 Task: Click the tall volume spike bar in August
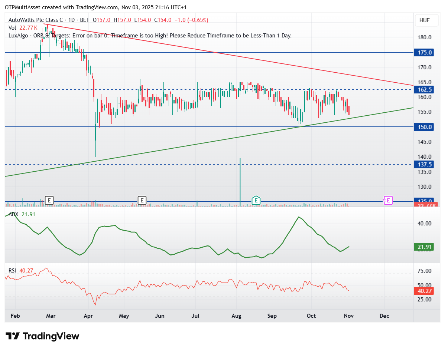[x=240, y=182]
